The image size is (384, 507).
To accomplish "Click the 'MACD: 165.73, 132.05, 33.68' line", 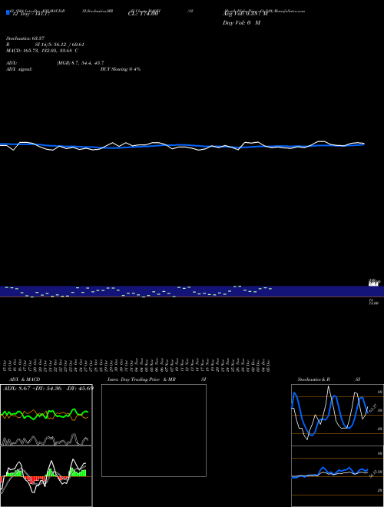I will tap(40, 51).
